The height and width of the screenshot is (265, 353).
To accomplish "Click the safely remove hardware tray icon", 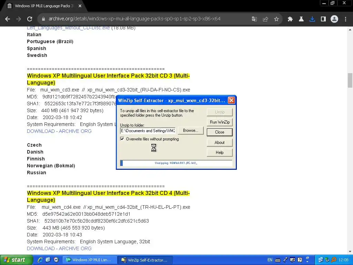I will coord(327,260).
